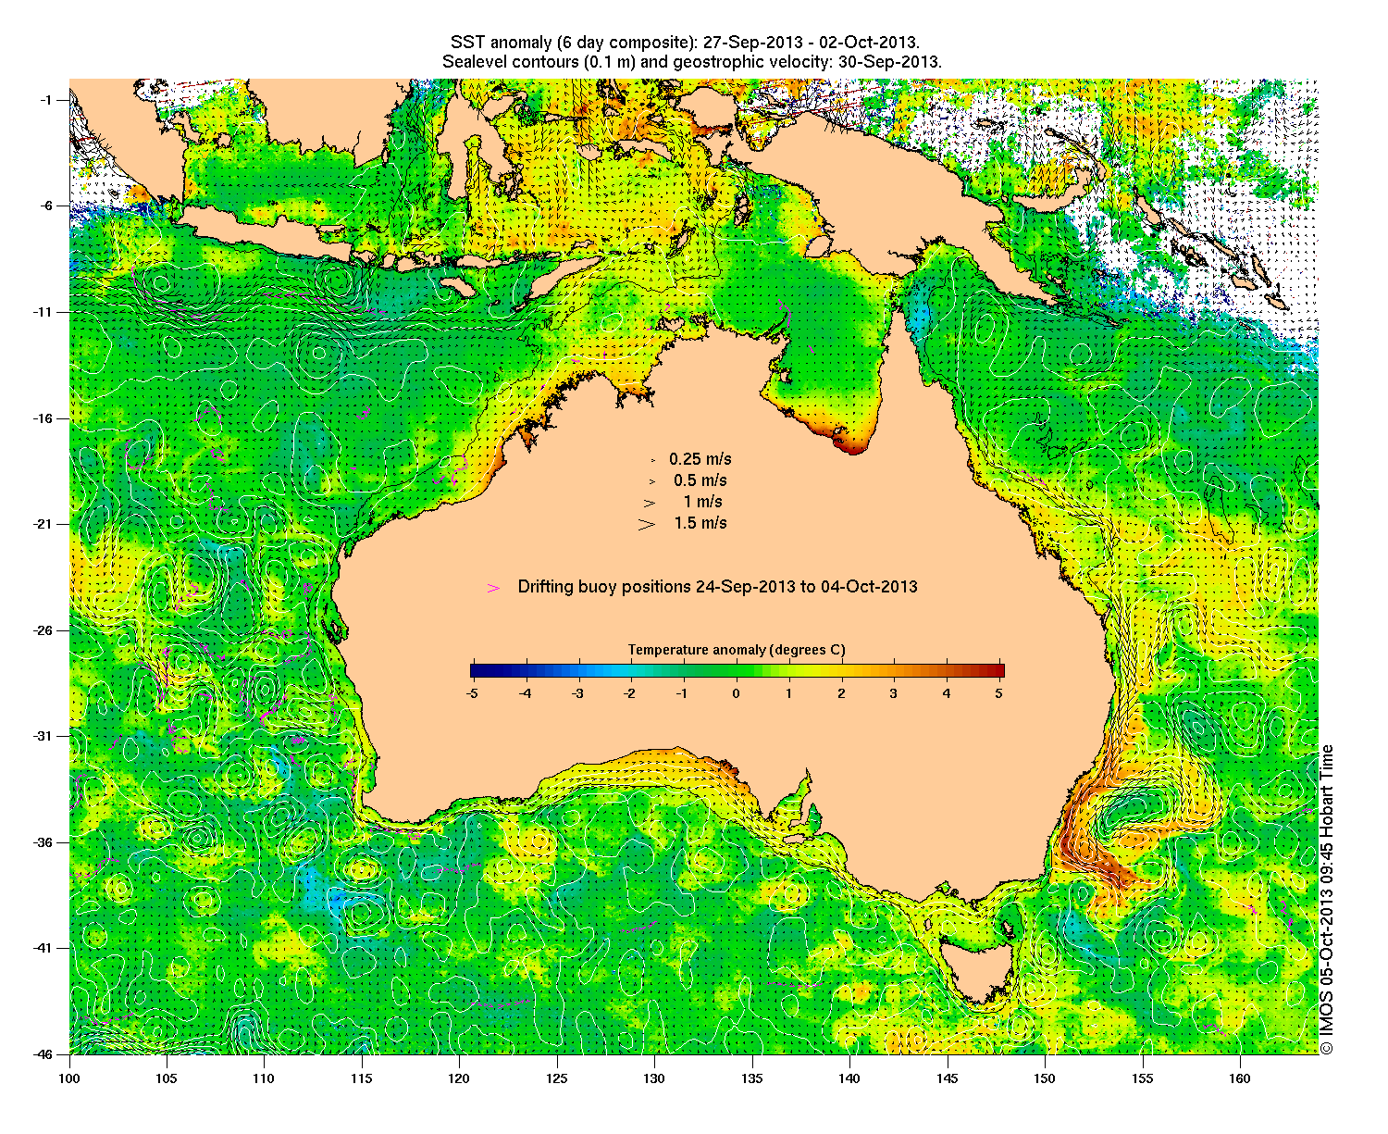This screenshot has width=1388, height=1134.
Task: Click longitude axis label '130'
Action: (654, 1078)
